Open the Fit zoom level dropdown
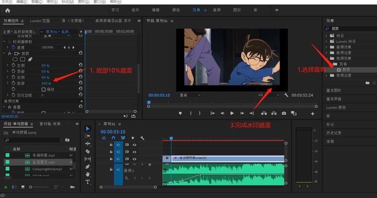Viewport: 377px width, 198px height. click(190, 95)
